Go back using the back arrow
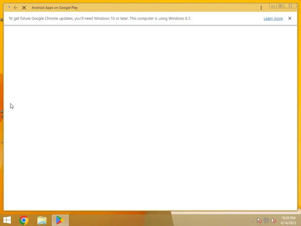 pyautogui.click(x=16, y=8)
